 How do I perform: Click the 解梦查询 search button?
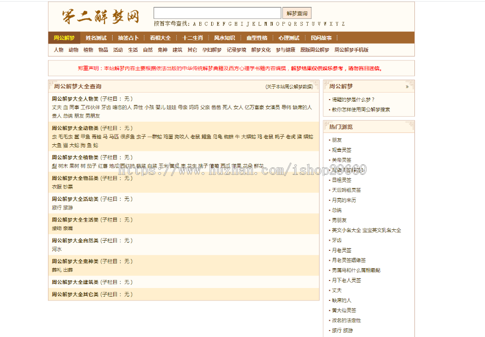click(296, 13)
